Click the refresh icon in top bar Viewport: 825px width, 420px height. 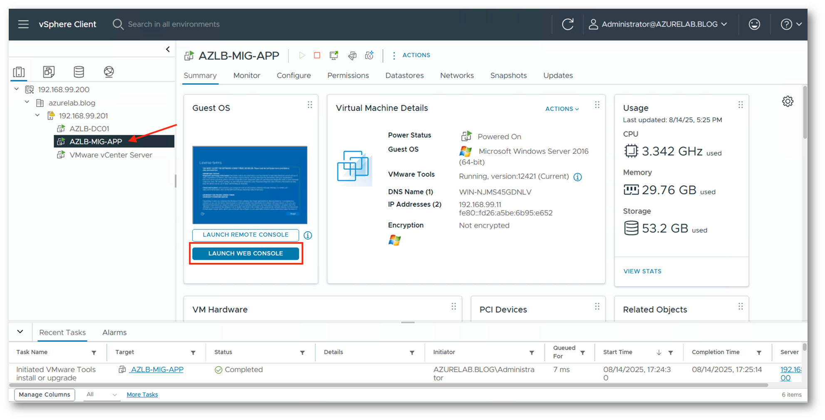[x=567, y=24]
